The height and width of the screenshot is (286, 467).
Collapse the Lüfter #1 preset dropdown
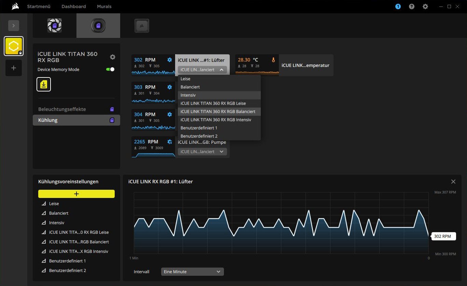pos(202,70)
